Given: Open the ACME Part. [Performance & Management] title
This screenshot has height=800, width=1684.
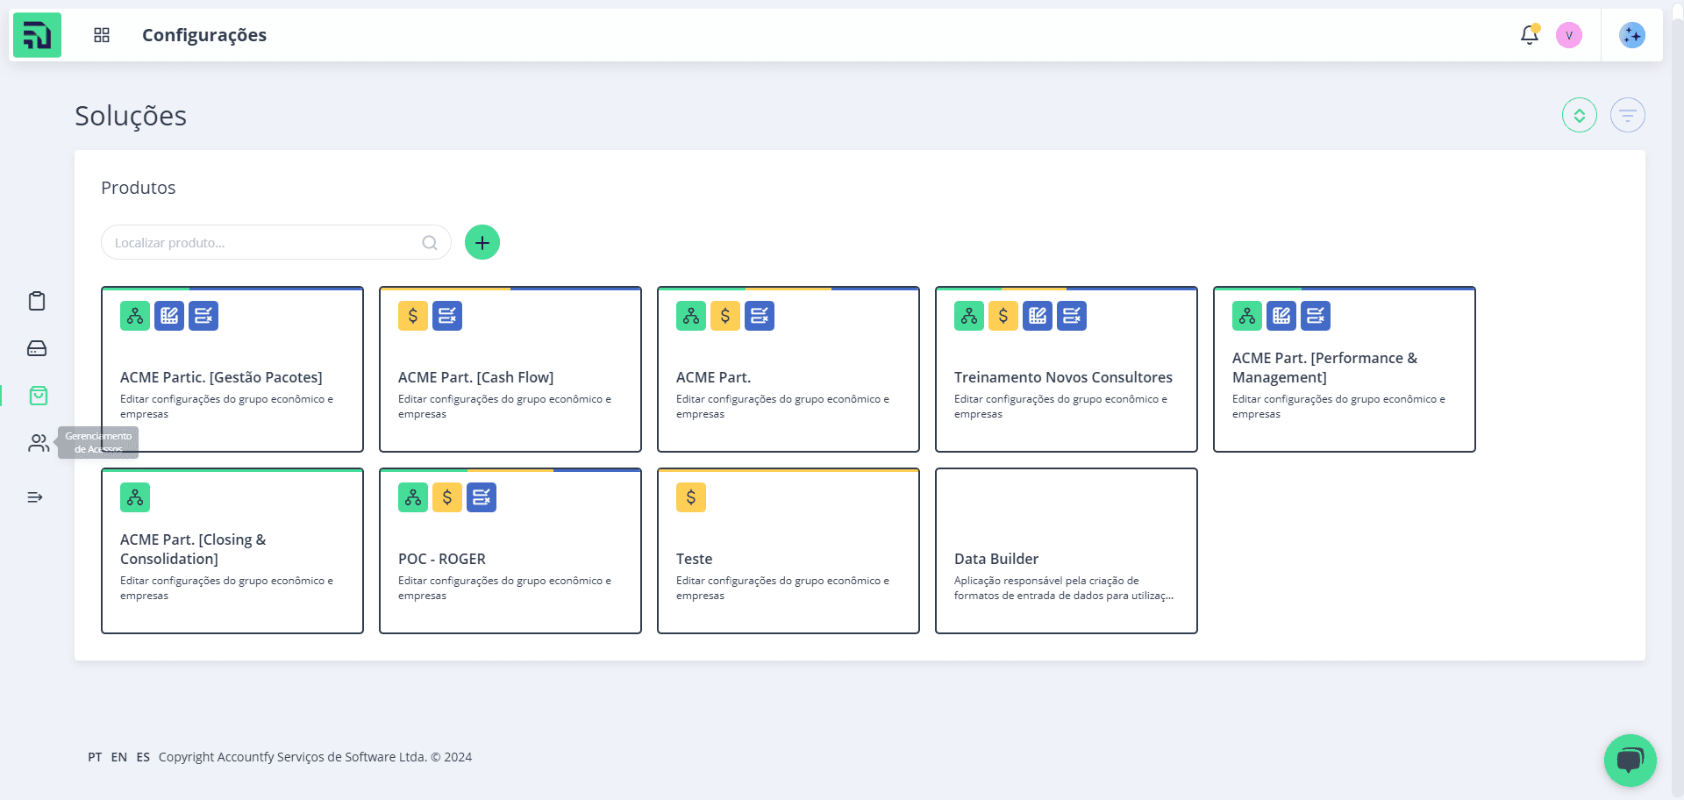Looking at the screenshot, I should point(1324,368).
